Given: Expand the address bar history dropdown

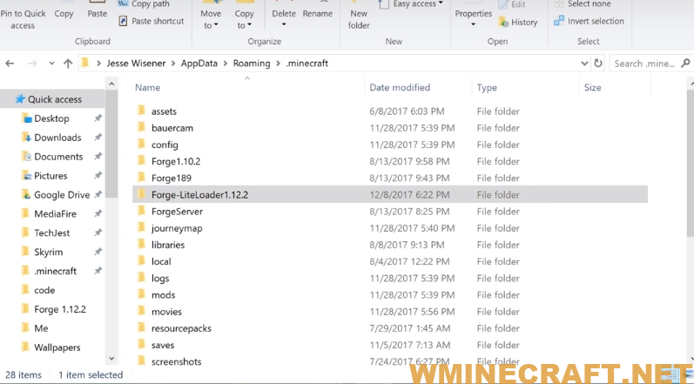Looking at the screenshot, I should [584, 64].
